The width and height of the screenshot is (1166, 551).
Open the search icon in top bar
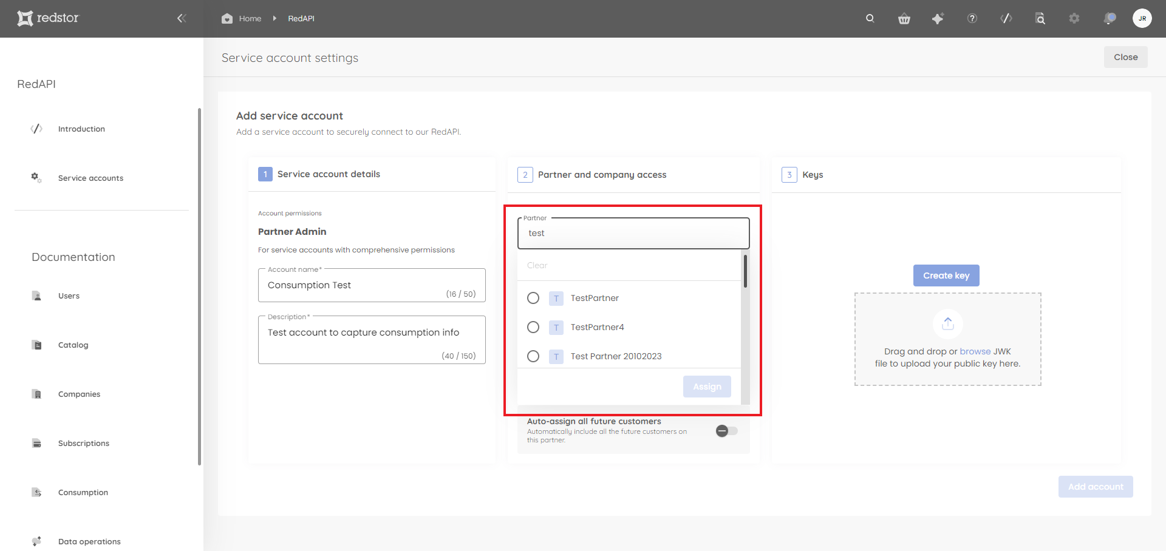(x=870, y=18)
